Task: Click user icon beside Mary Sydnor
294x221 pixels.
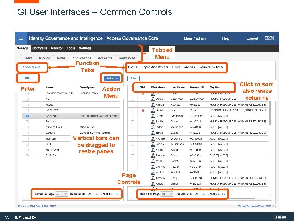Action: click(x=153, y=161)
